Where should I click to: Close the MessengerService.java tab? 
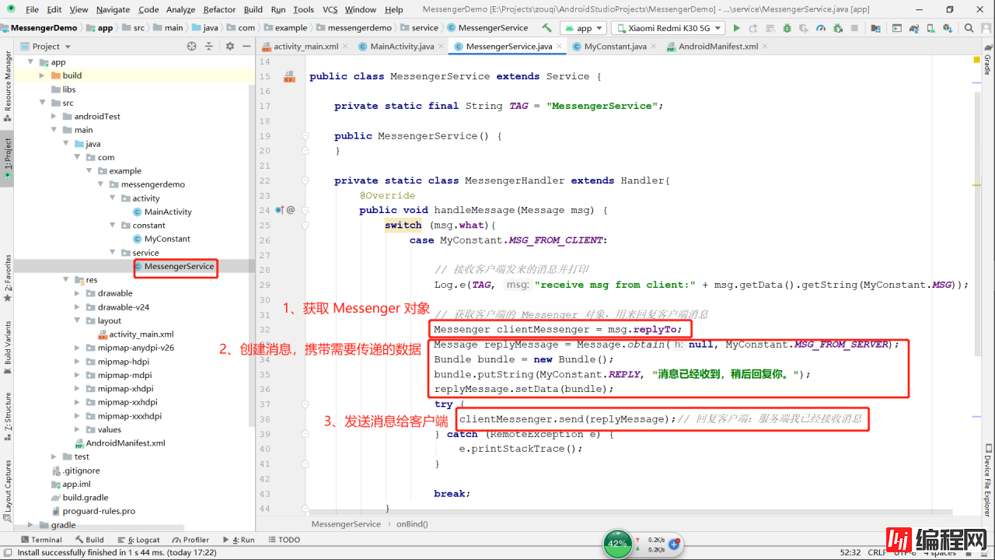pos(560,47)
